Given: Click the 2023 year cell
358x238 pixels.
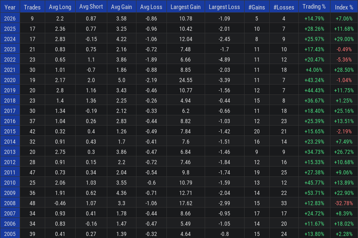Looking at the screenshot, I should click(x=10, y=49).
